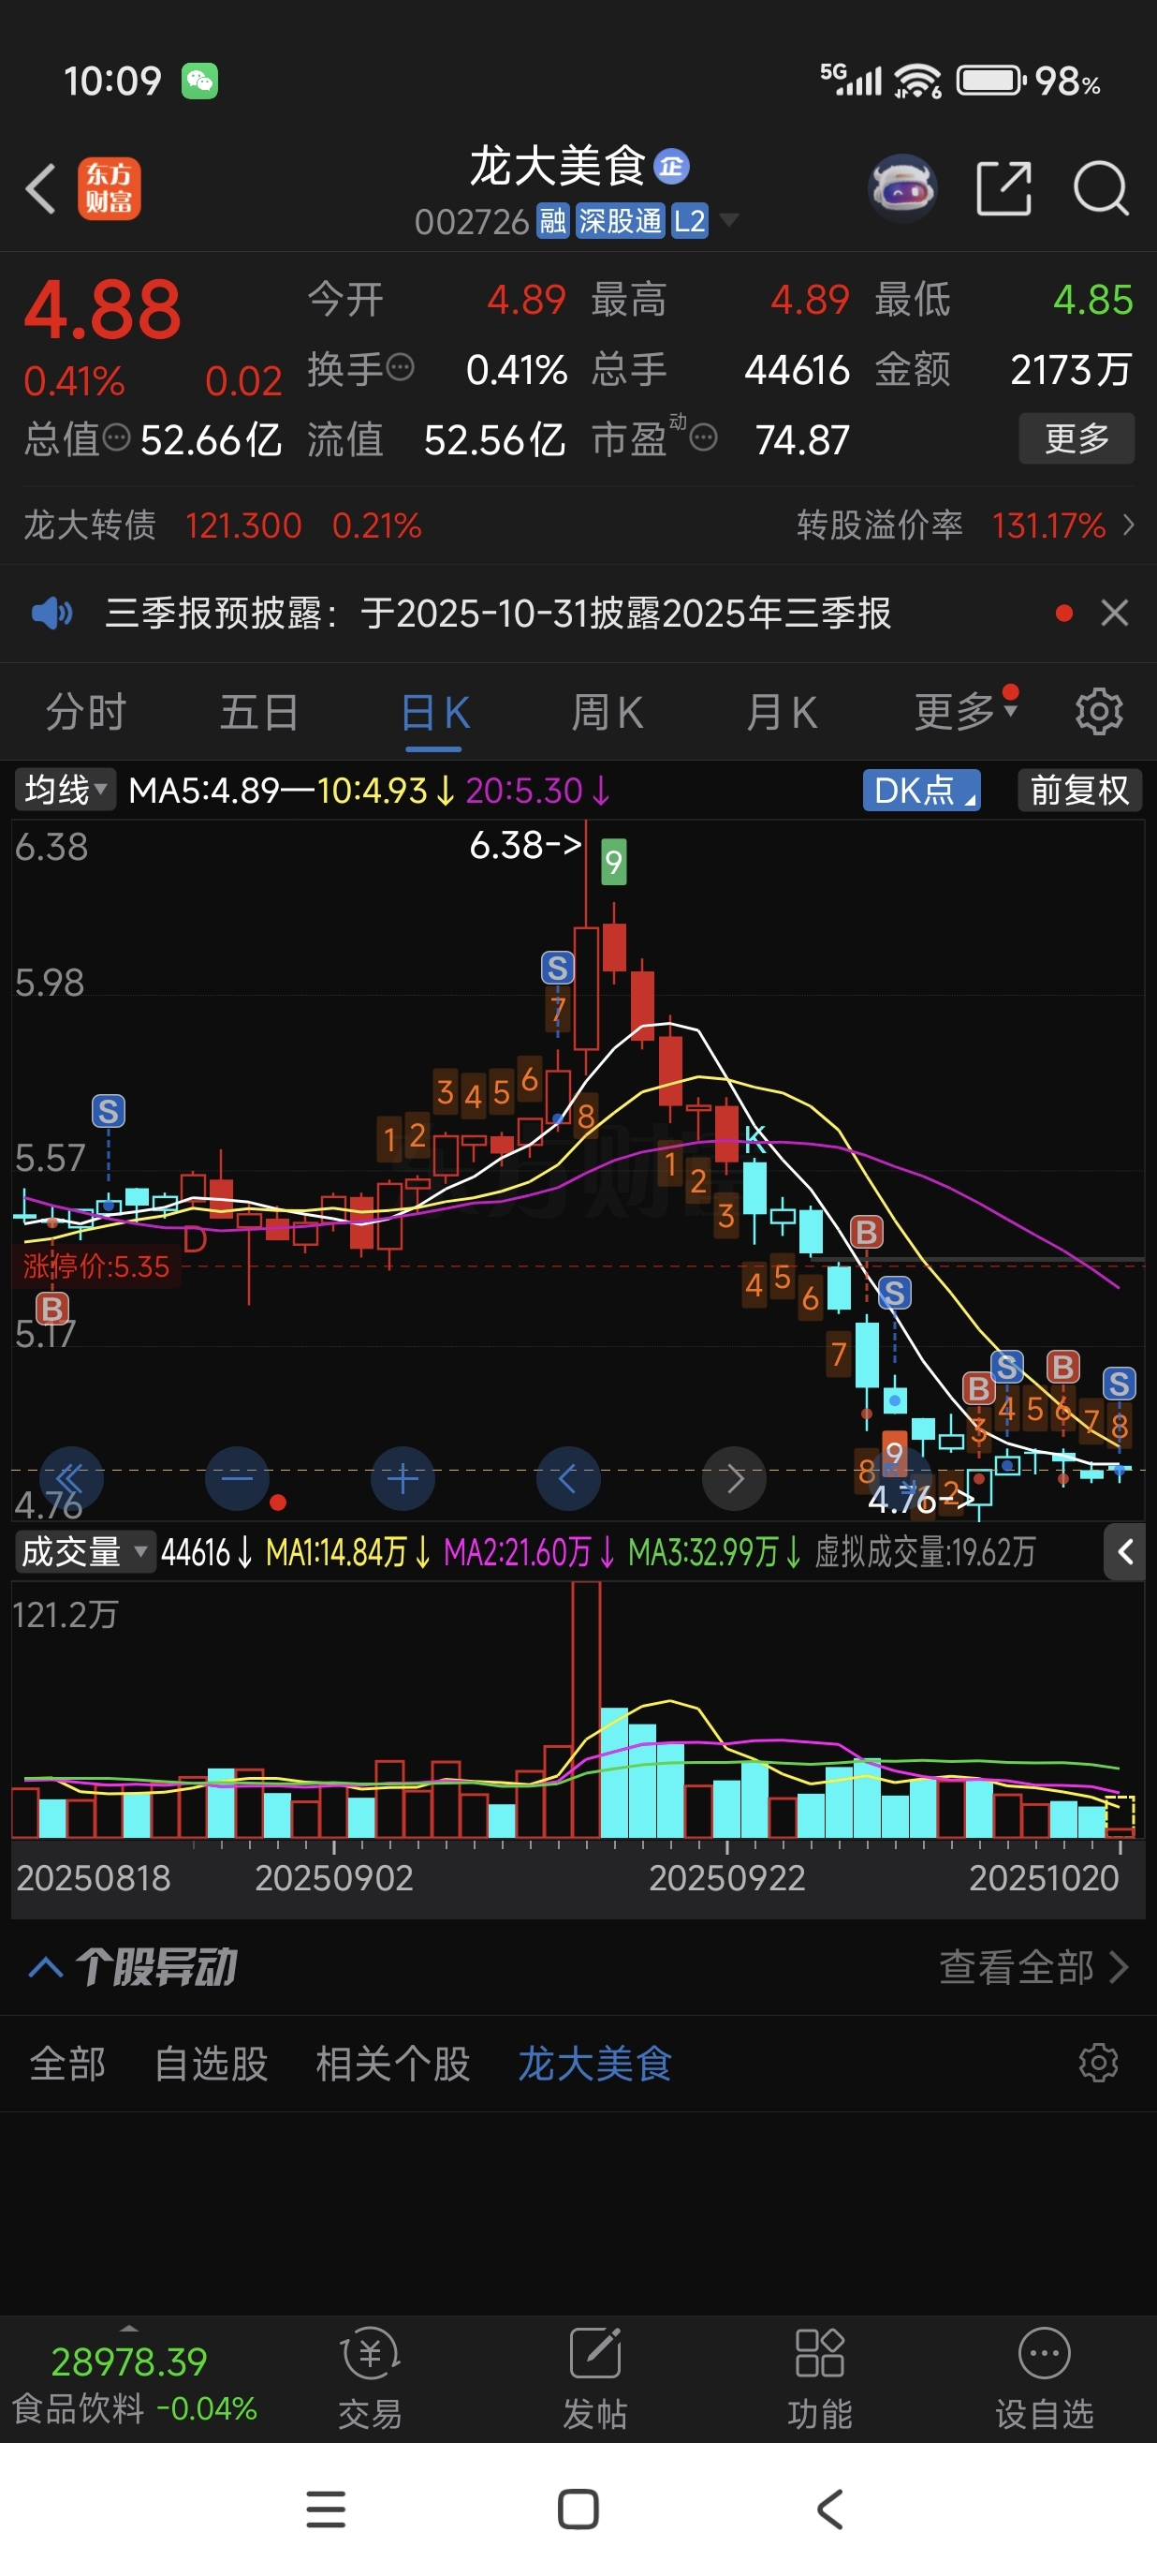This screenshot has width=1157, height=2576.
Task: Open the robot AI assistant icon
Action: pyautogui.click(x=903, y=188)
